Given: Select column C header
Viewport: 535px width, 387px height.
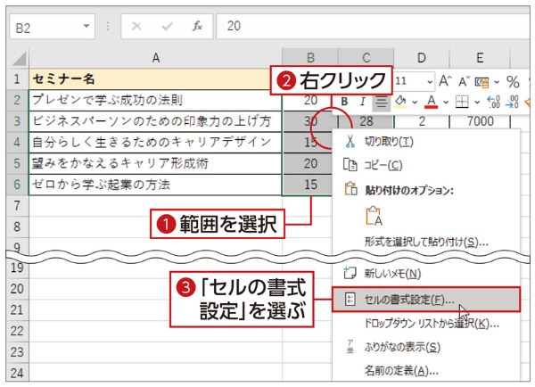Looking at the screenshot, I should [366, 58].
